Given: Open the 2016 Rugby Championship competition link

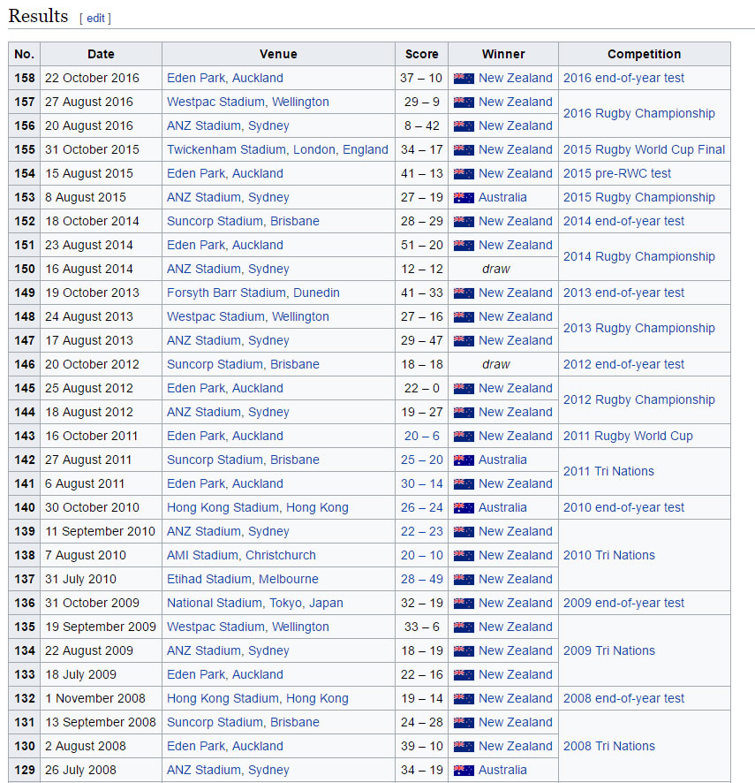Looking at the screenshot, I should (x=638, y=113).
